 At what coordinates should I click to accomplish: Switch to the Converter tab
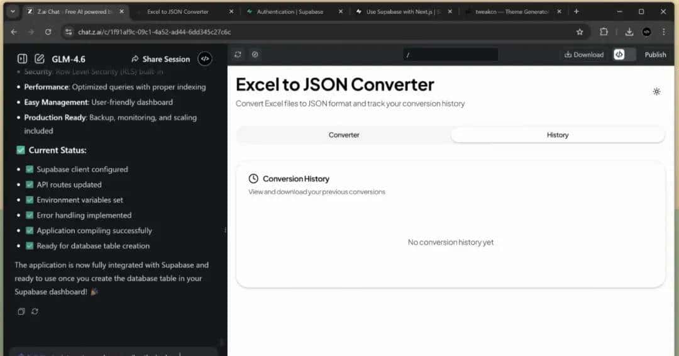[344, 135]
